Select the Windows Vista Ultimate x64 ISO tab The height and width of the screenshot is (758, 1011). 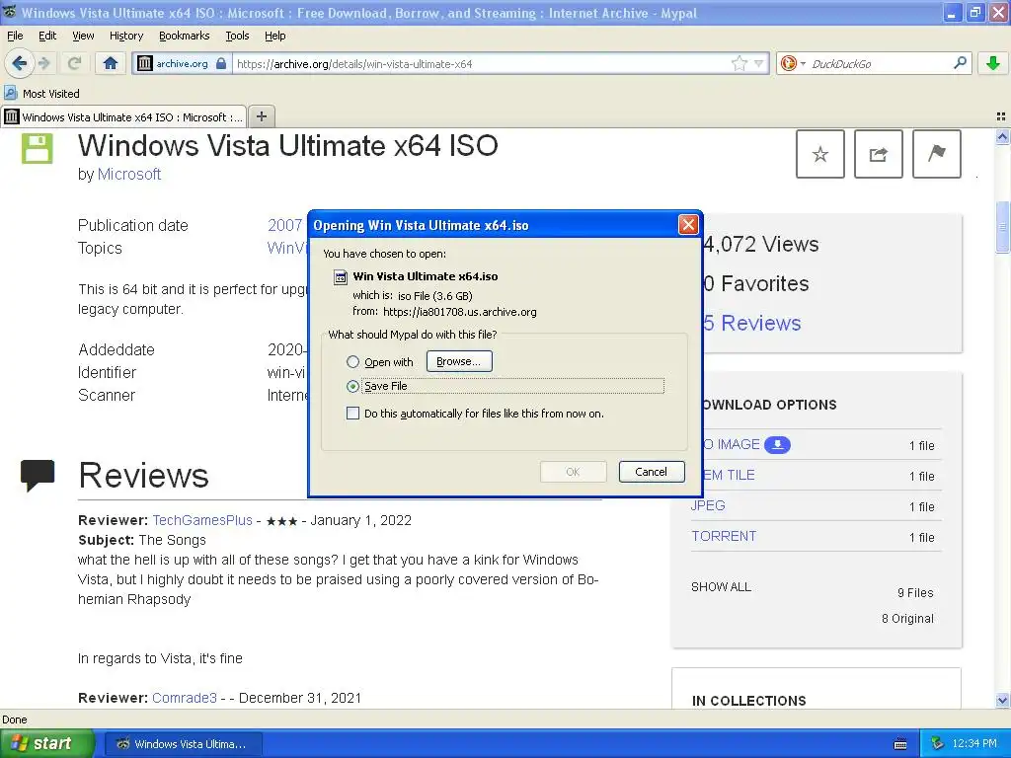[123, 116]
